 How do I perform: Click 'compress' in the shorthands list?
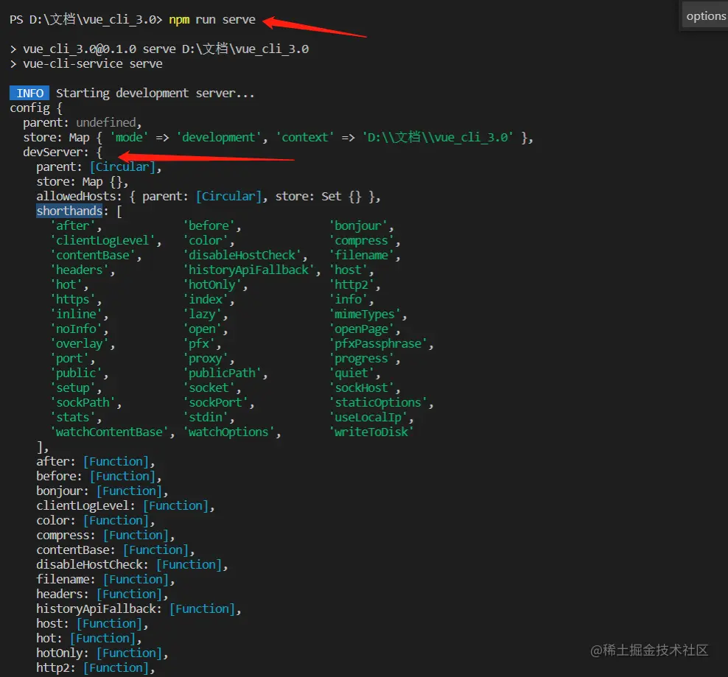point(361,241)
